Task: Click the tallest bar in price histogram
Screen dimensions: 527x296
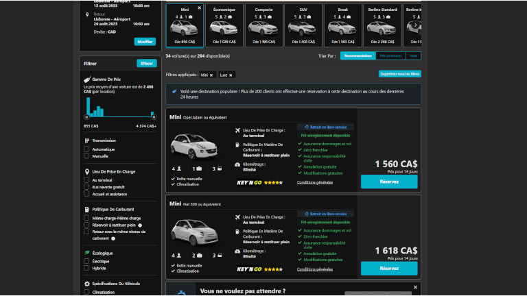Action: point(88,107)
